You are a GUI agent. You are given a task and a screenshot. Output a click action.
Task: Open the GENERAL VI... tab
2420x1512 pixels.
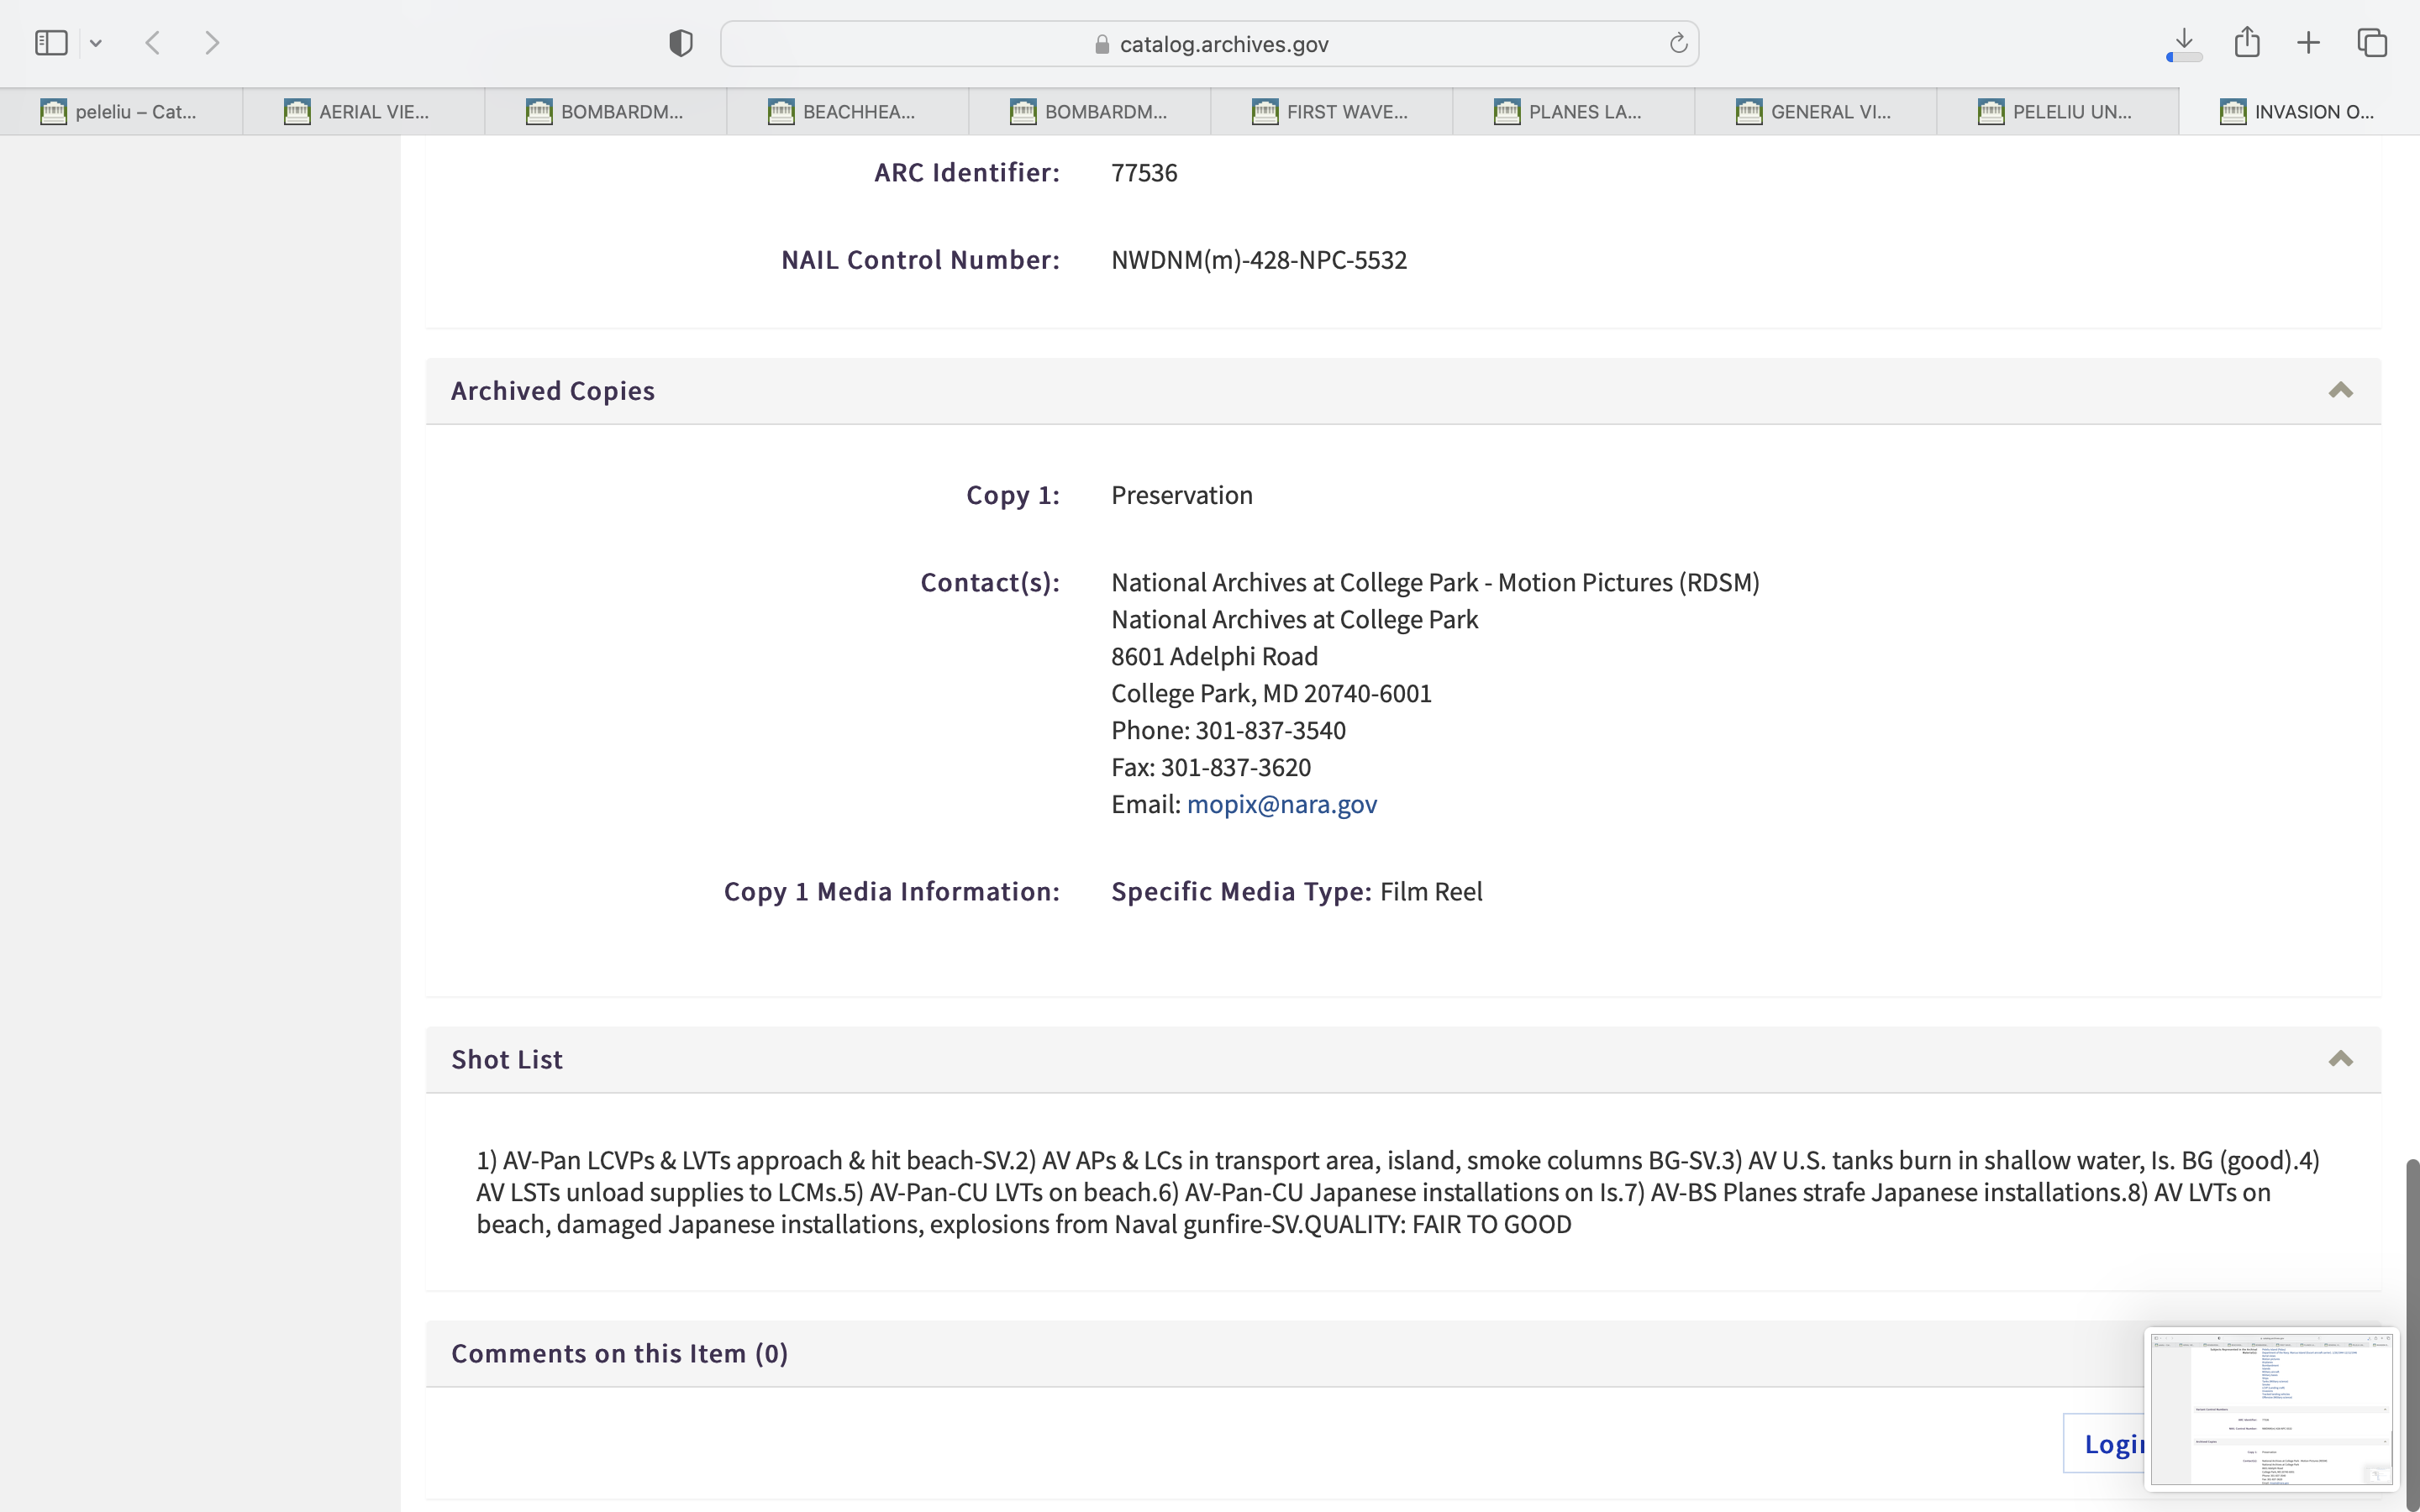point(1815,112)
